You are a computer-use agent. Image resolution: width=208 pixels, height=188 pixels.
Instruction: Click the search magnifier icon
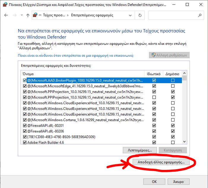pyautogui.click(x=200, y=15)
